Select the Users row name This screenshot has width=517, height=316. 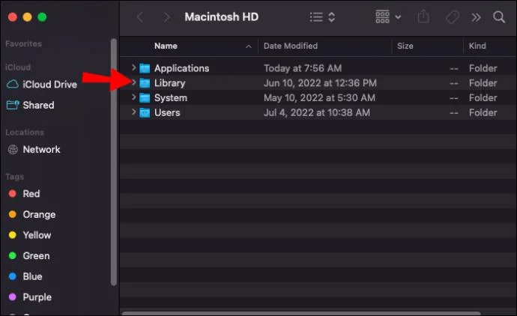167,112
